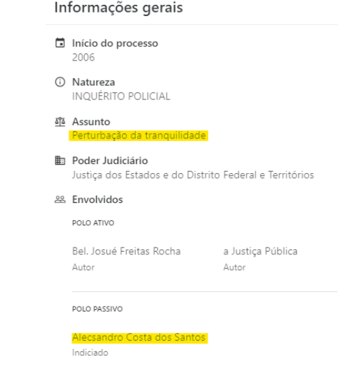The width and height of the screenshot is (338, 367).
Task: Click the building icon beside Poder Judiciário
Action: [60, 161]
